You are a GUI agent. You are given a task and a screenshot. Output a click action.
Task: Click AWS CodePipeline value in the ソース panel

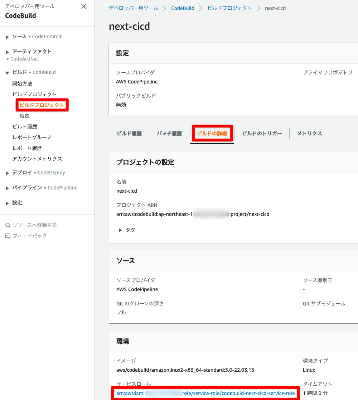pyautogui.click(x=137, y=289)
